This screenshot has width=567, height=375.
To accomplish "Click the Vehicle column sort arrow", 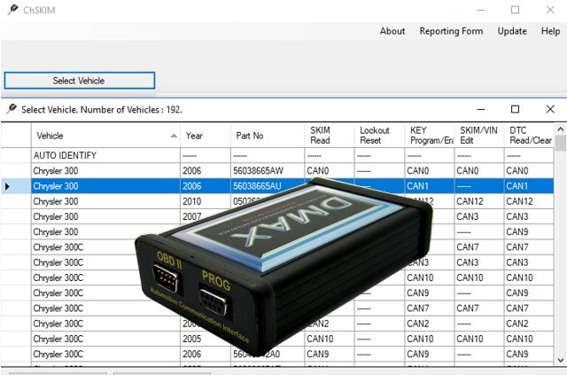I will coord(174,136).
